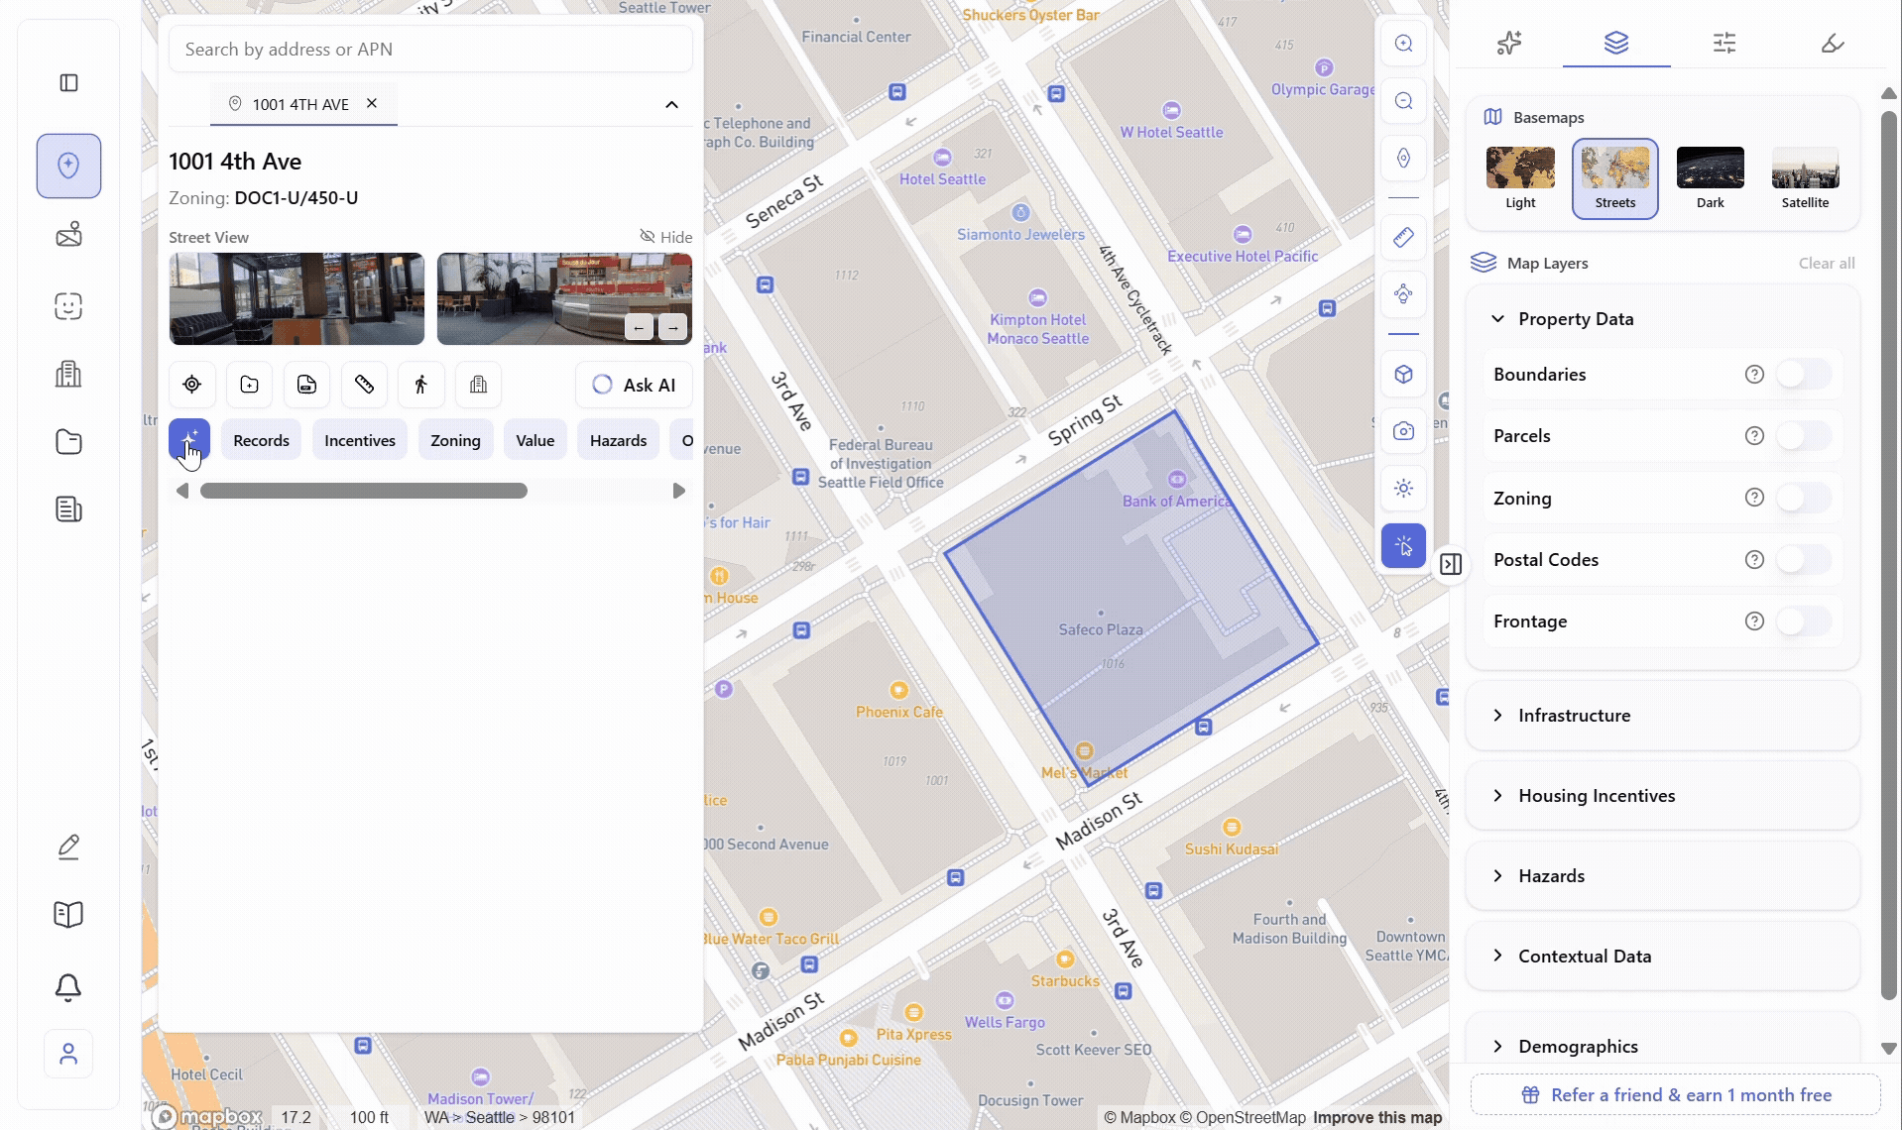This screenshot has height=1130, width=1902.
Task: Select the polygon draw tool
Action: point(1403,294)
